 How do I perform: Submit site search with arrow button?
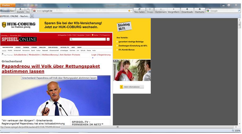[108, 39]
